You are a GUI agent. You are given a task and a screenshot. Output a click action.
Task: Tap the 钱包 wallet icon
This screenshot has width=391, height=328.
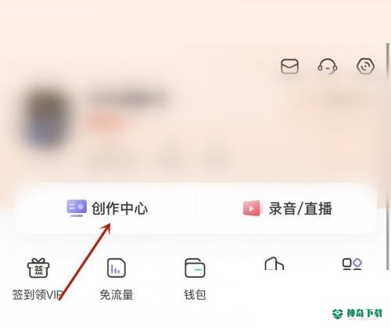point(195,268)
